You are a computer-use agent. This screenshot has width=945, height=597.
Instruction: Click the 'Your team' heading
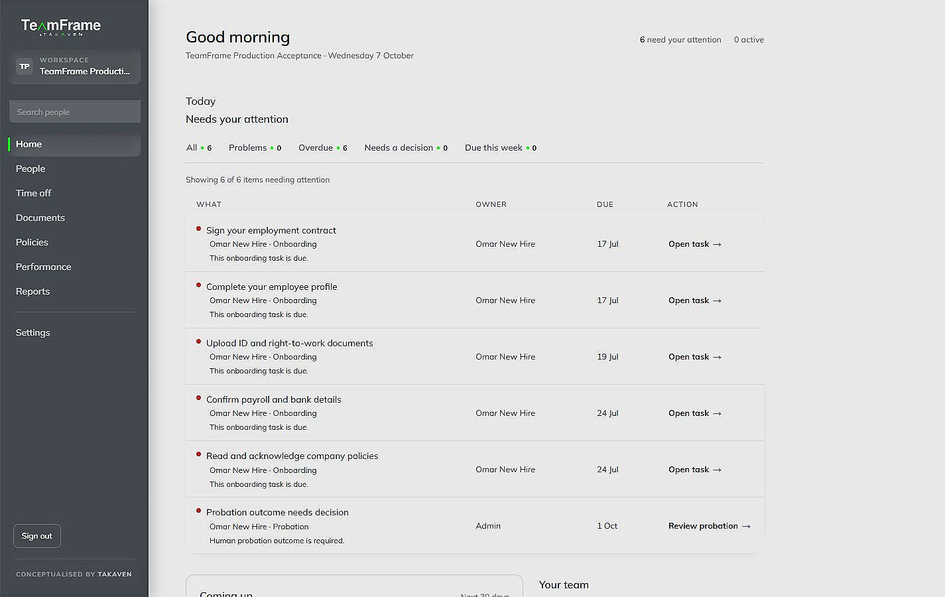[x=564, y=585]
